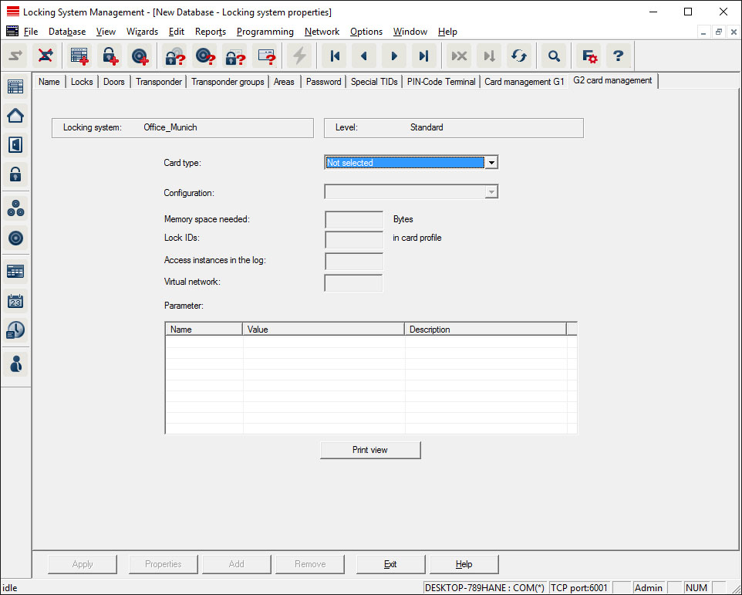Click the add new lock toolbar icon
The height and width of the screenshot is (595, 742).
click(110, 56)
